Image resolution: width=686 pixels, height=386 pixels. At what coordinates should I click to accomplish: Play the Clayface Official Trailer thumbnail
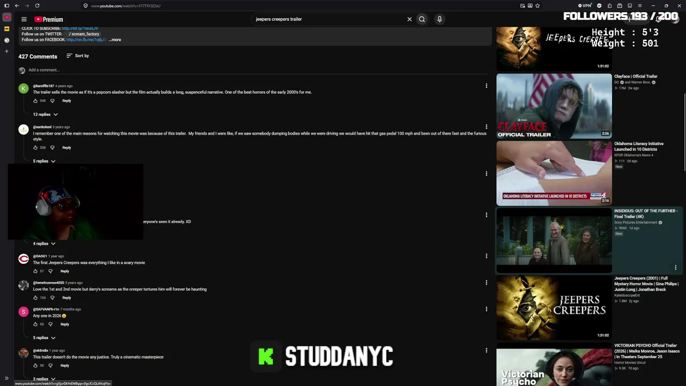tap(554, 106)
